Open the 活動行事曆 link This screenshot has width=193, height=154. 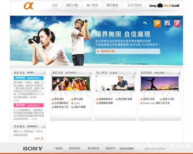click(x=80, y=107)
